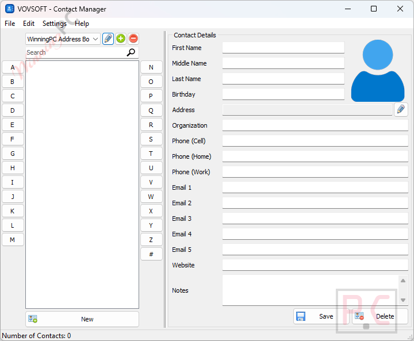The width and height of the screenshot is (414, 341).
Task: Click the search magnifier icon
Action: pyautogui.click(x=131, y=52)
